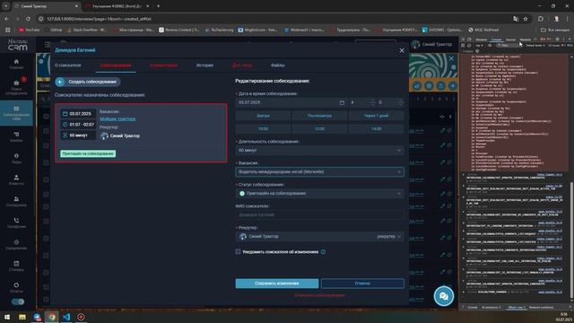This screenshot has height=323, width=574.
Task: Click the browser reload button
Action: [28, 19]
